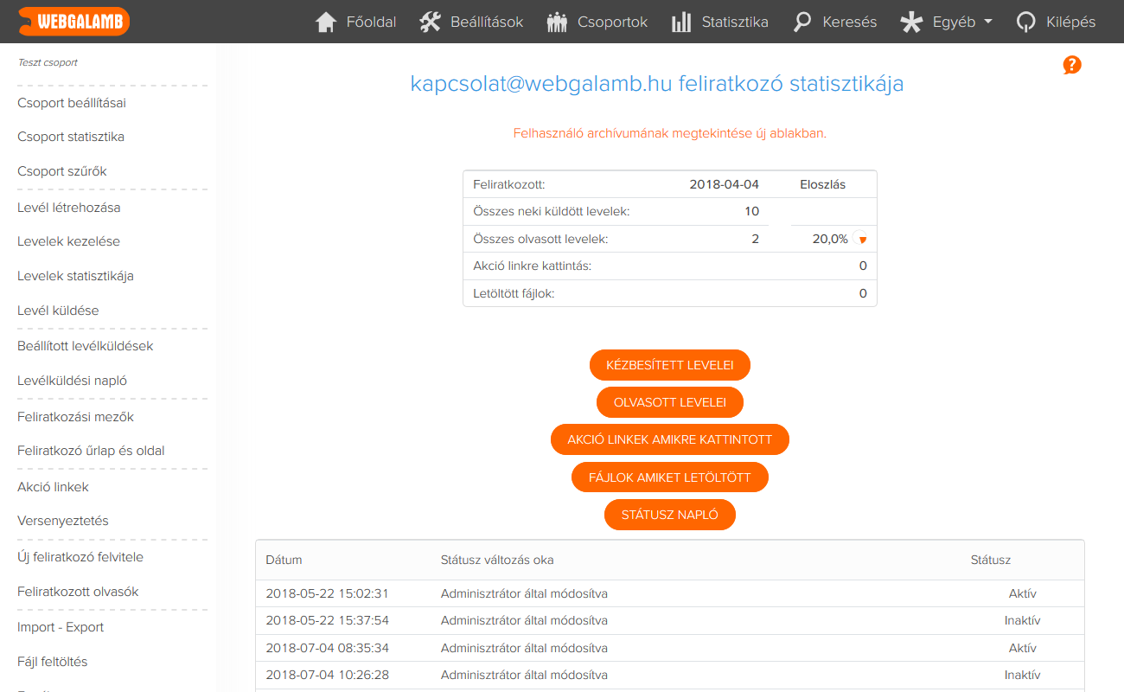Screen dimensions: 1124x692
Task: Click Inaktív status in the 15:37:54 row
Action: [x=1022, y=620]
